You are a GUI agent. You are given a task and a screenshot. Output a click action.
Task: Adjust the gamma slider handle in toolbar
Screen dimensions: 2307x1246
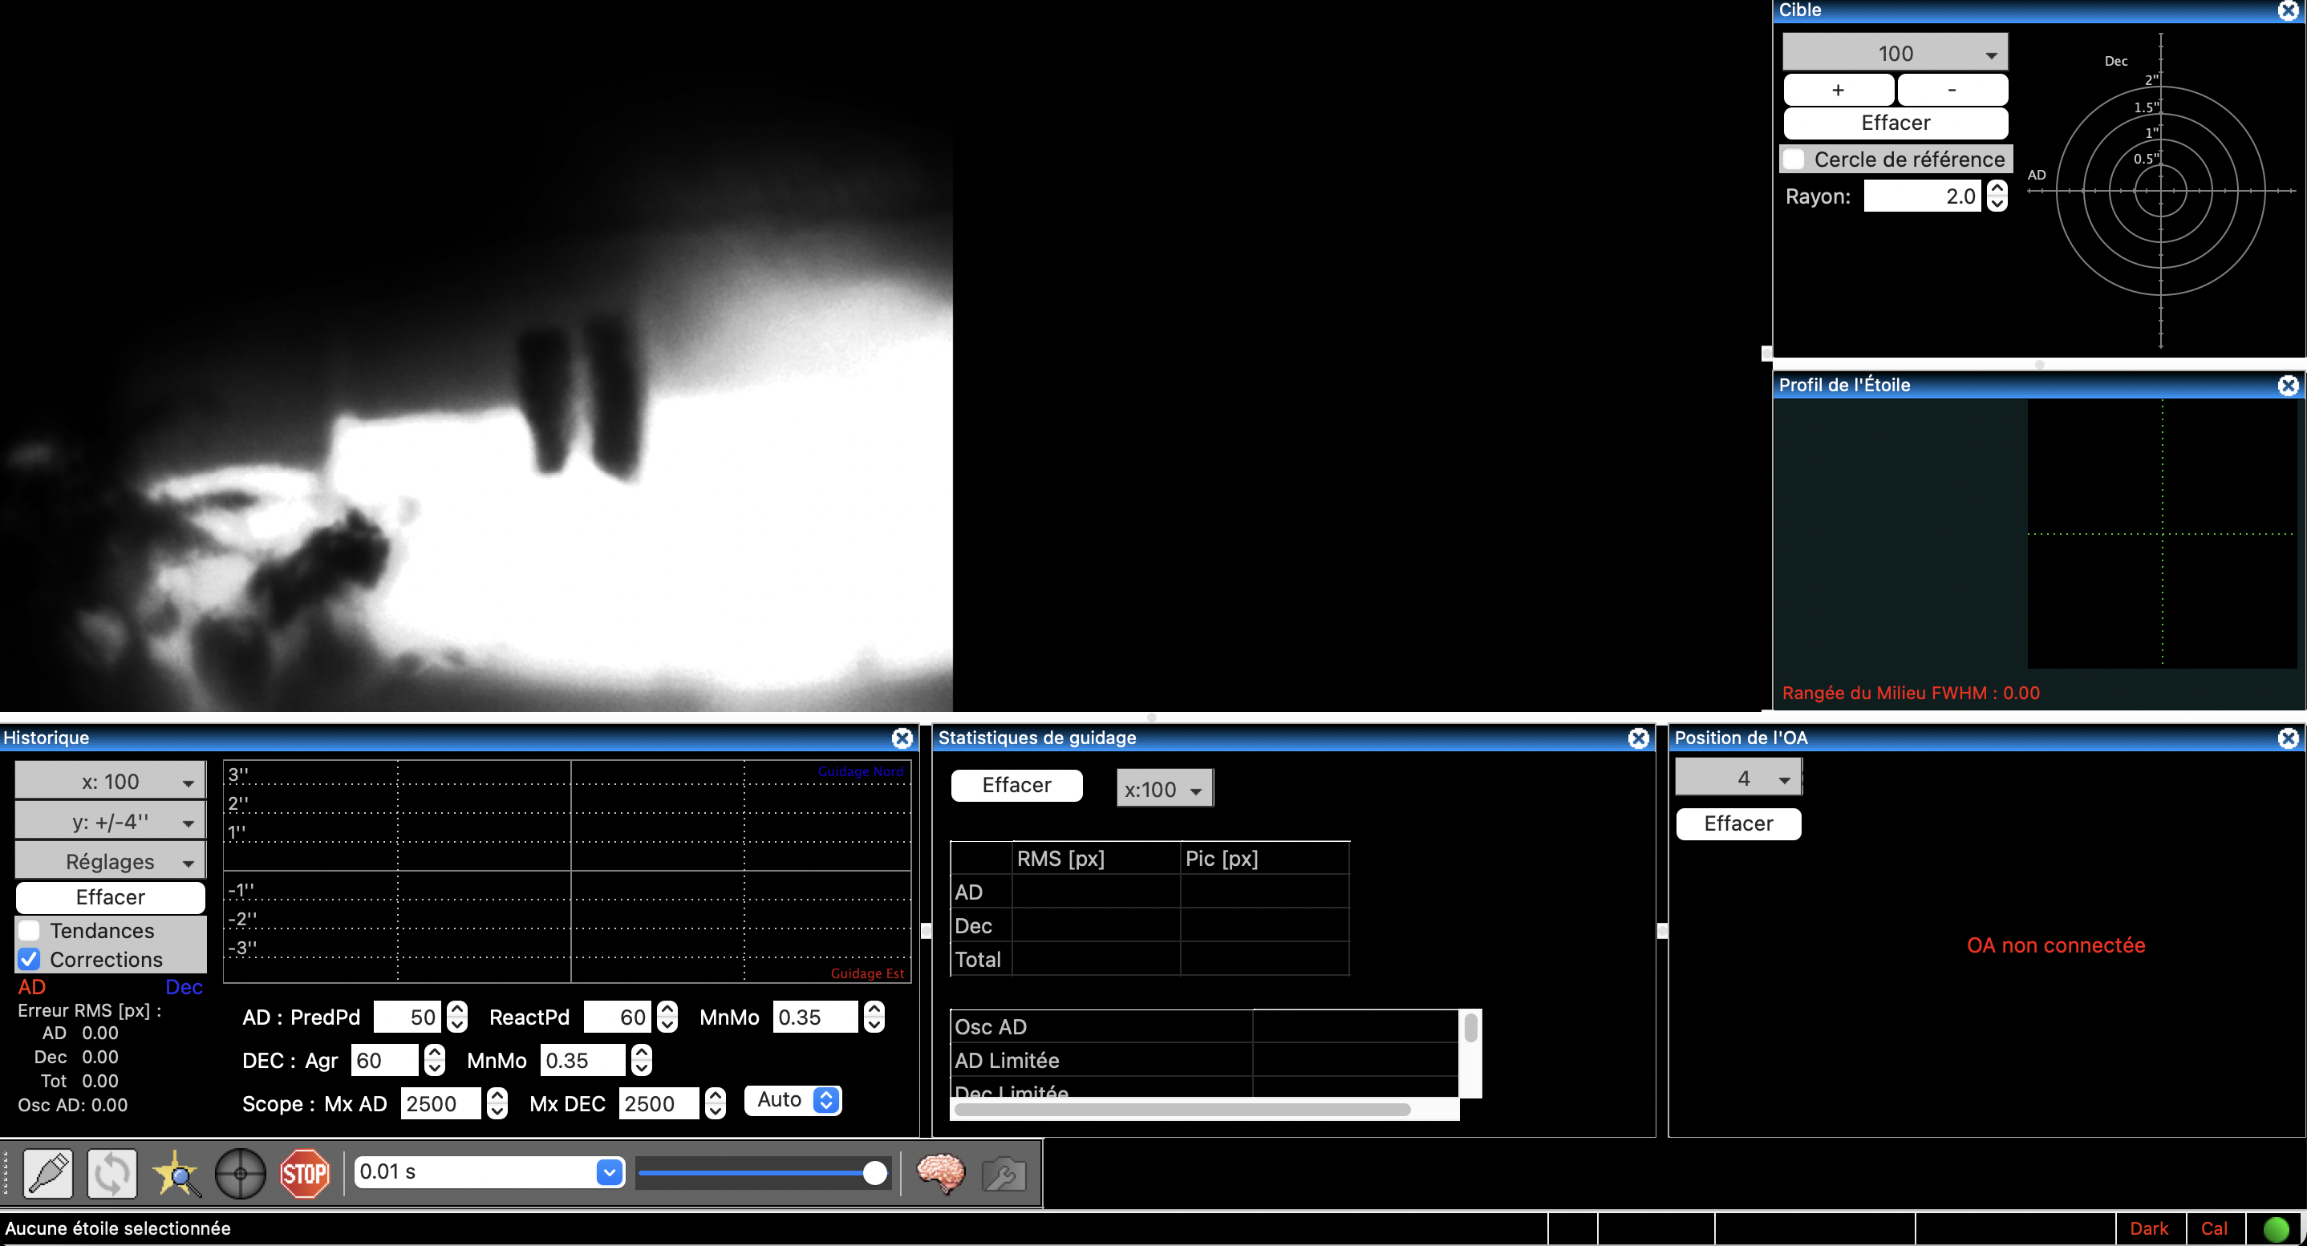874,1172
